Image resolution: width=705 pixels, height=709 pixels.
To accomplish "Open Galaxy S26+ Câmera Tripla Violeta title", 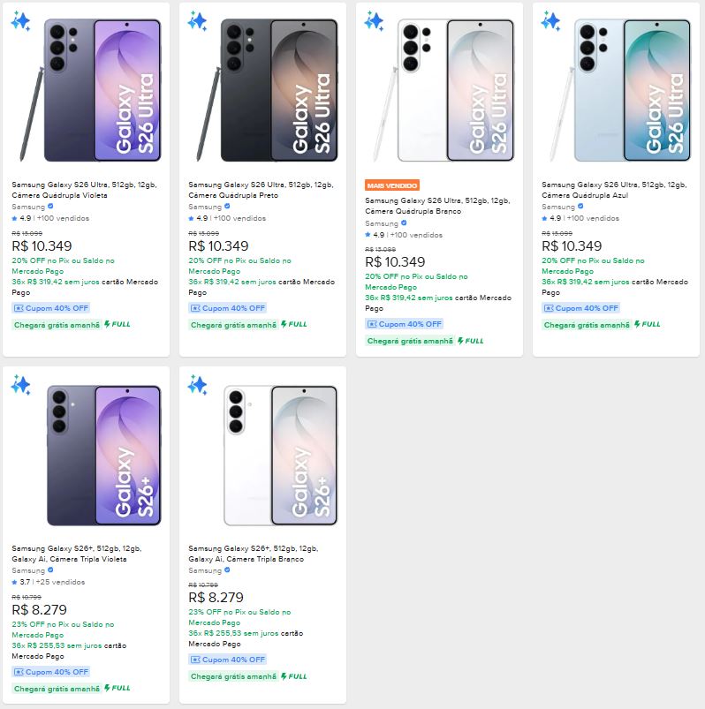I will pyautogui.click(x=76, y=554).
